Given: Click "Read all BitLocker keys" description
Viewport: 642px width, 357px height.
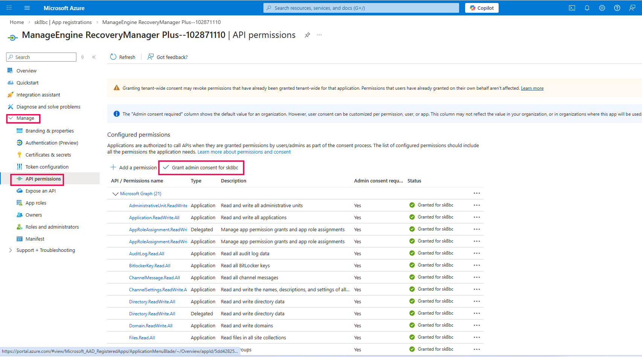Looking at the screenshot, I should pyautogui.click(x=245, y=266).
